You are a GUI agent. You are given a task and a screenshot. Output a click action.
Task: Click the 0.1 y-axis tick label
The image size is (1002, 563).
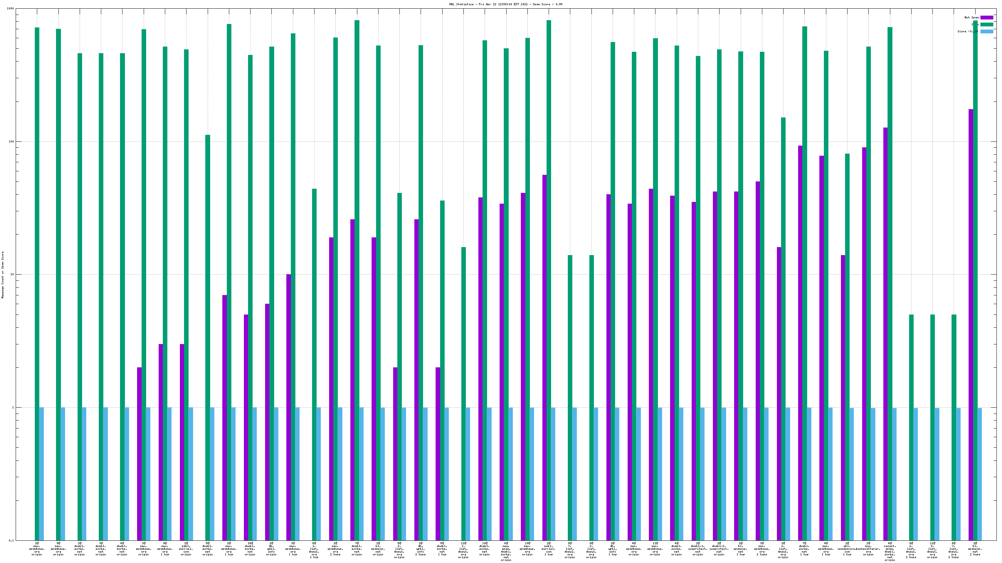(11, 540)
